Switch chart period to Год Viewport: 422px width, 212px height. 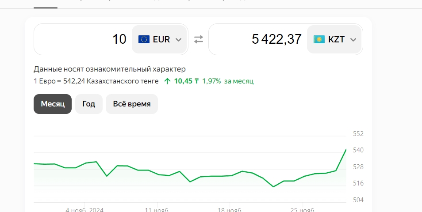click(89, 104)
